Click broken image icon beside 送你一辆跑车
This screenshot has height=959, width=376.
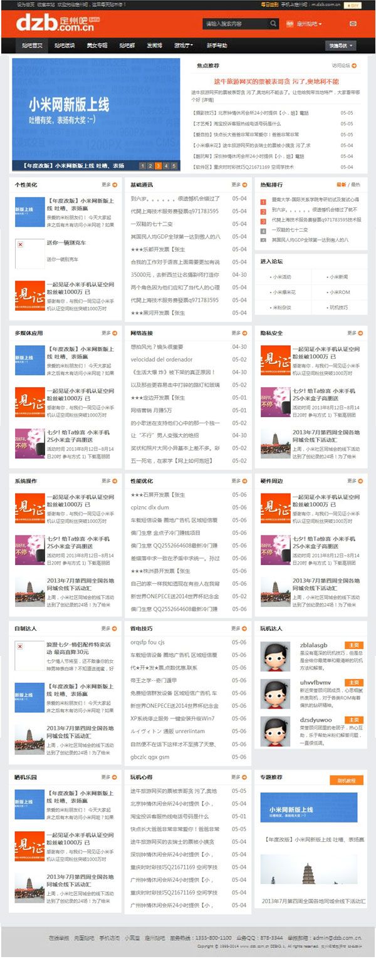click(20, 244)
